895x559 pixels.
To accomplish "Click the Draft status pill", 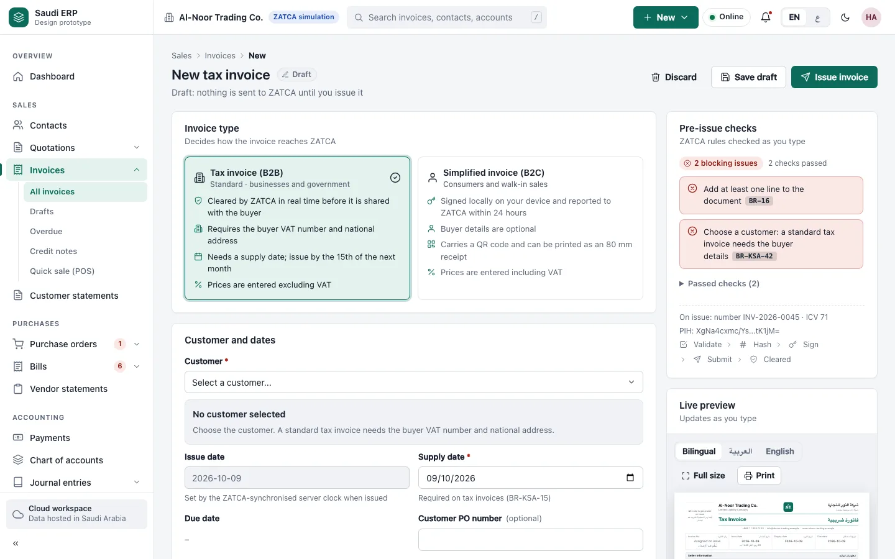I will click(x=297, y=75).
